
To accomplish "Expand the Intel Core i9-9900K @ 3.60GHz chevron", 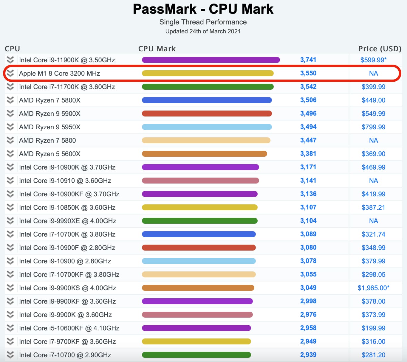I will tap(10, 315).
